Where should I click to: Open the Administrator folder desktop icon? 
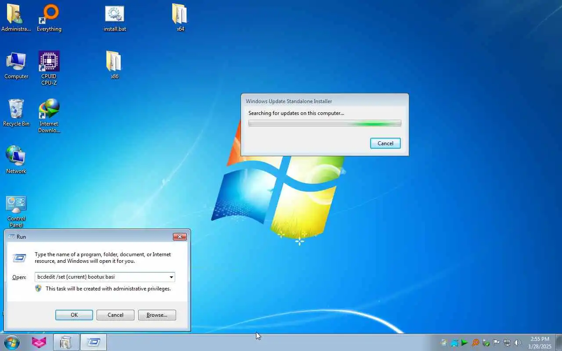click(16, 18)
